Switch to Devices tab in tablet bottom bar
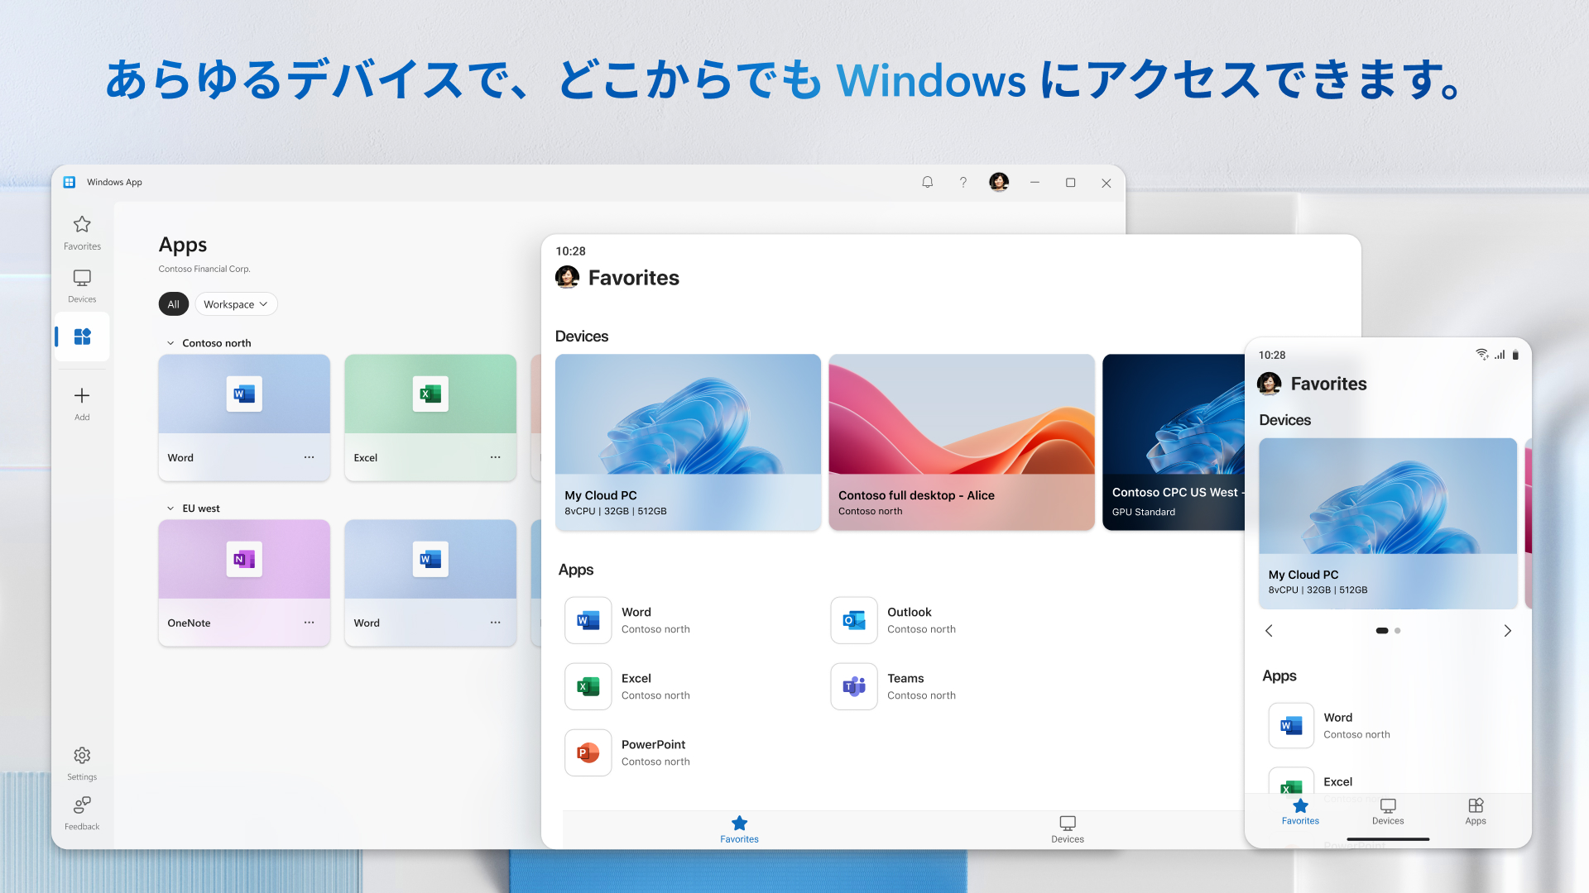 (x=1068, y=829)
